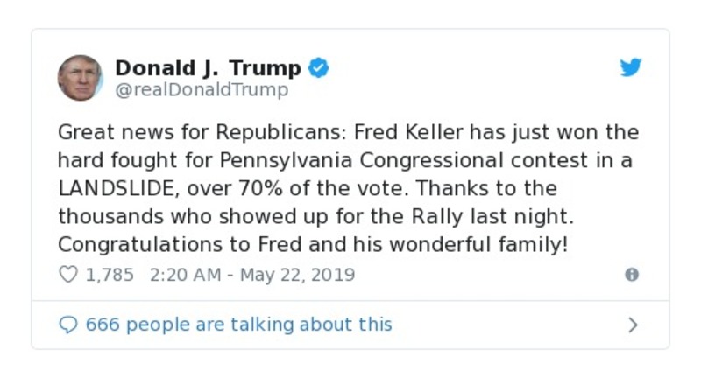Click the Twitter bird logo
The image size is (701, 378).
tap(631, 68)
